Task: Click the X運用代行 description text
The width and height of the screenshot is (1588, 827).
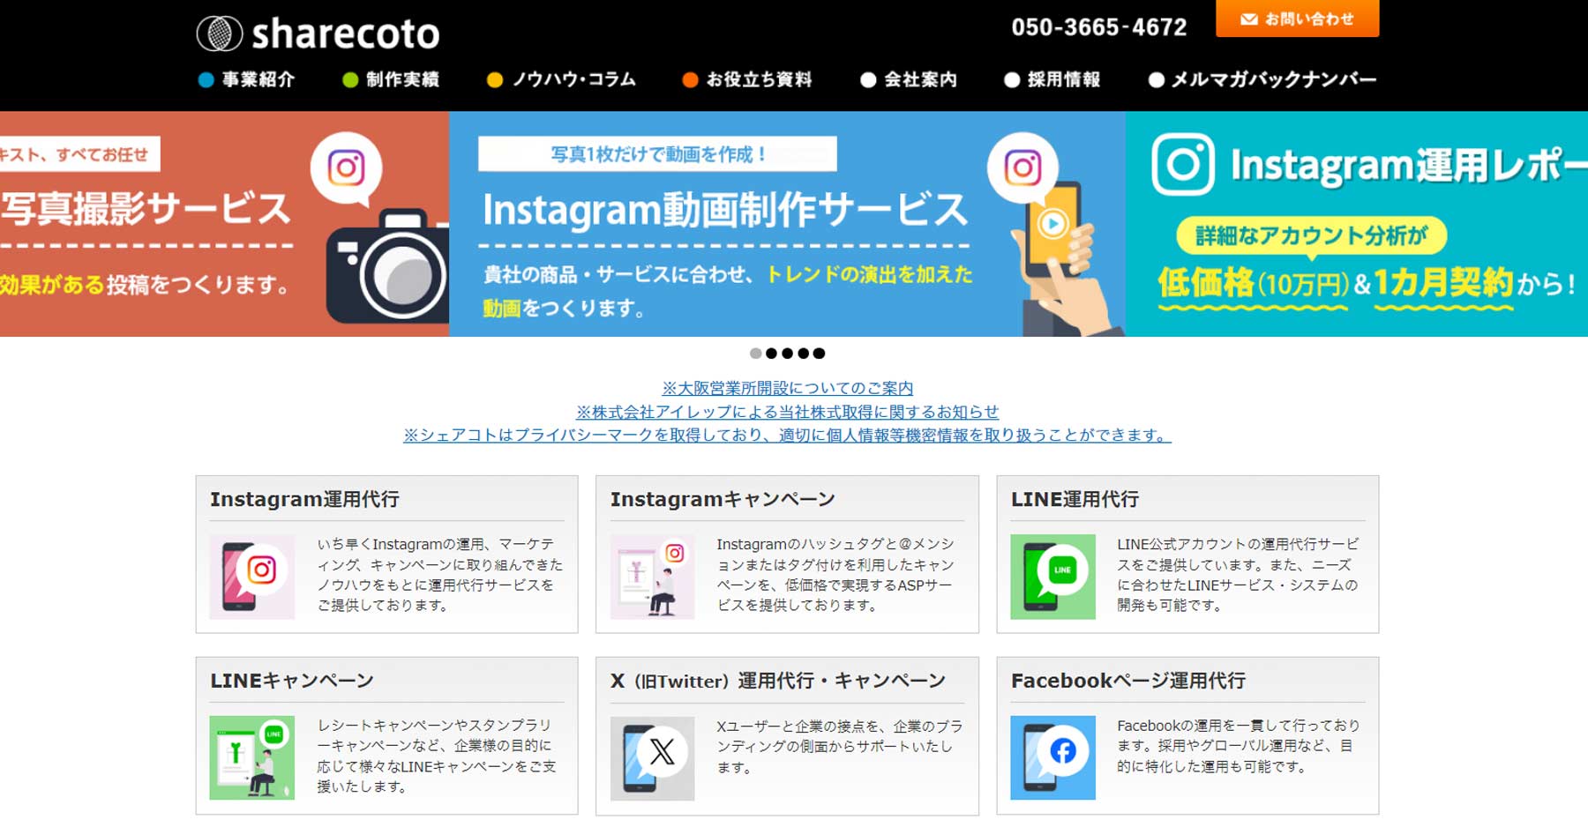Action: [x=839, y=746]
